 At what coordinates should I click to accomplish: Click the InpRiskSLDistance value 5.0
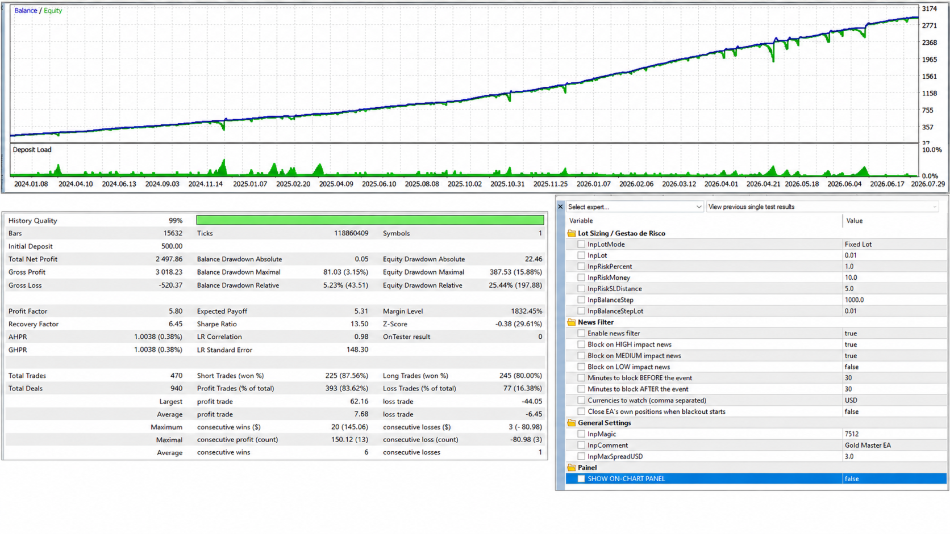click(849, 289)
